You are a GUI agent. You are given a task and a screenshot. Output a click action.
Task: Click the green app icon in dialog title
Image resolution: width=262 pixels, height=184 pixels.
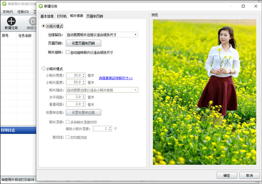41,6
